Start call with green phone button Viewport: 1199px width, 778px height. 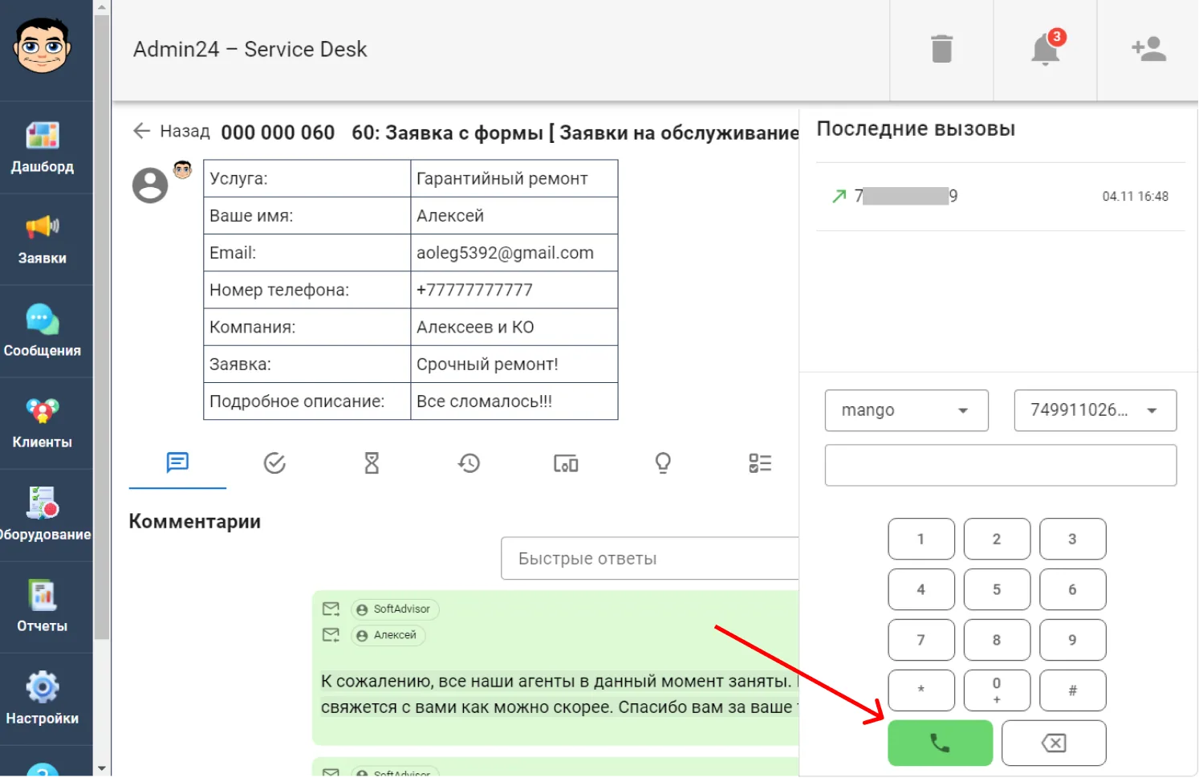click(x=940, y=743)
